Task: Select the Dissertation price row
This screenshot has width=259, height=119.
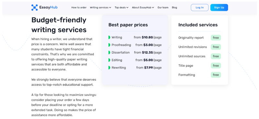Action: coord(135,53)
